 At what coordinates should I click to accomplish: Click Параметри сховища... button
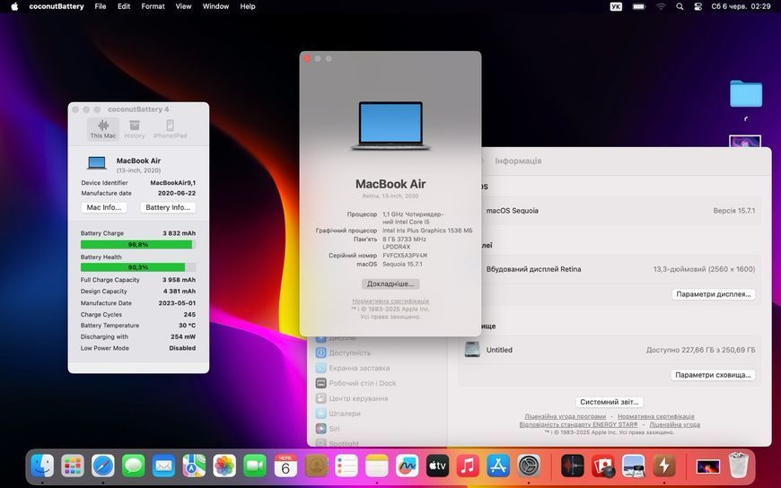[713, 375]
